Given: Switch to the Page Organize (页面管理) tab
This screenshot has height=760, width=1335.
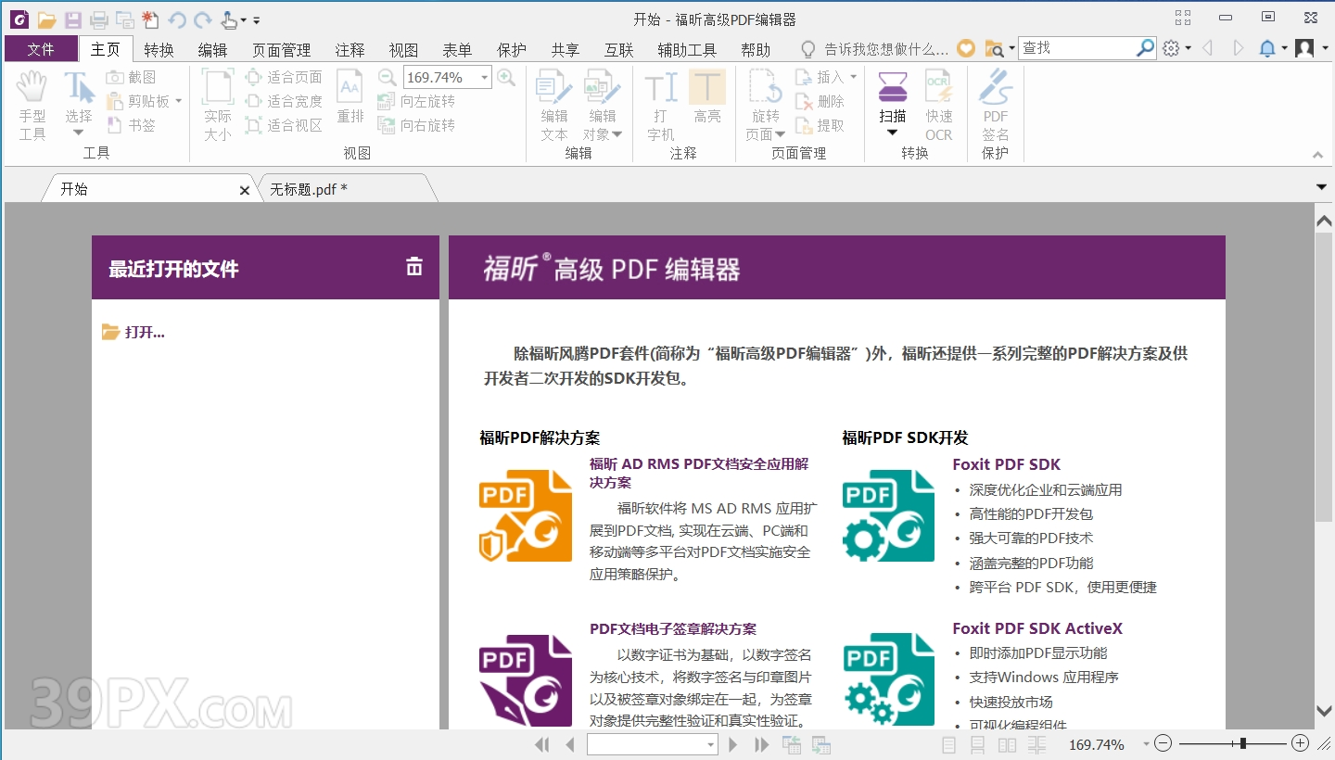Looking at the screenshot, I should (x=282, y=49).
